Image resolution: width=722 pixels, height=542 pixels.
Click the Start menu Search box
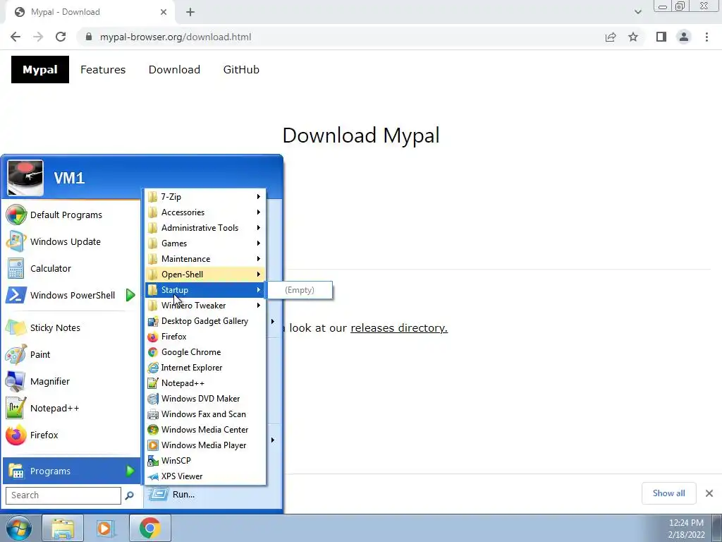[x=63, y=495]
